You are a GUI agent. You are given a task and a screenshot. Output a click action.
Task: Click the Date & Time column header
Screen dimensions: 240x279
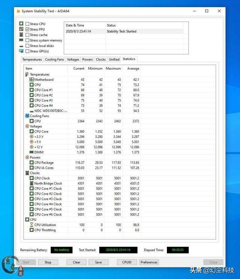pos(84,25)
